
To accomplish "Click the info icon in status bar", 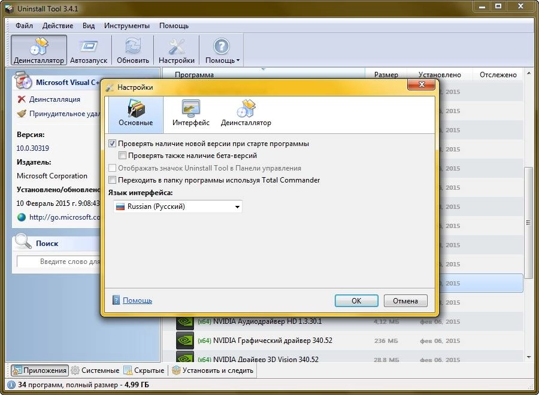I will coord(11,385).
